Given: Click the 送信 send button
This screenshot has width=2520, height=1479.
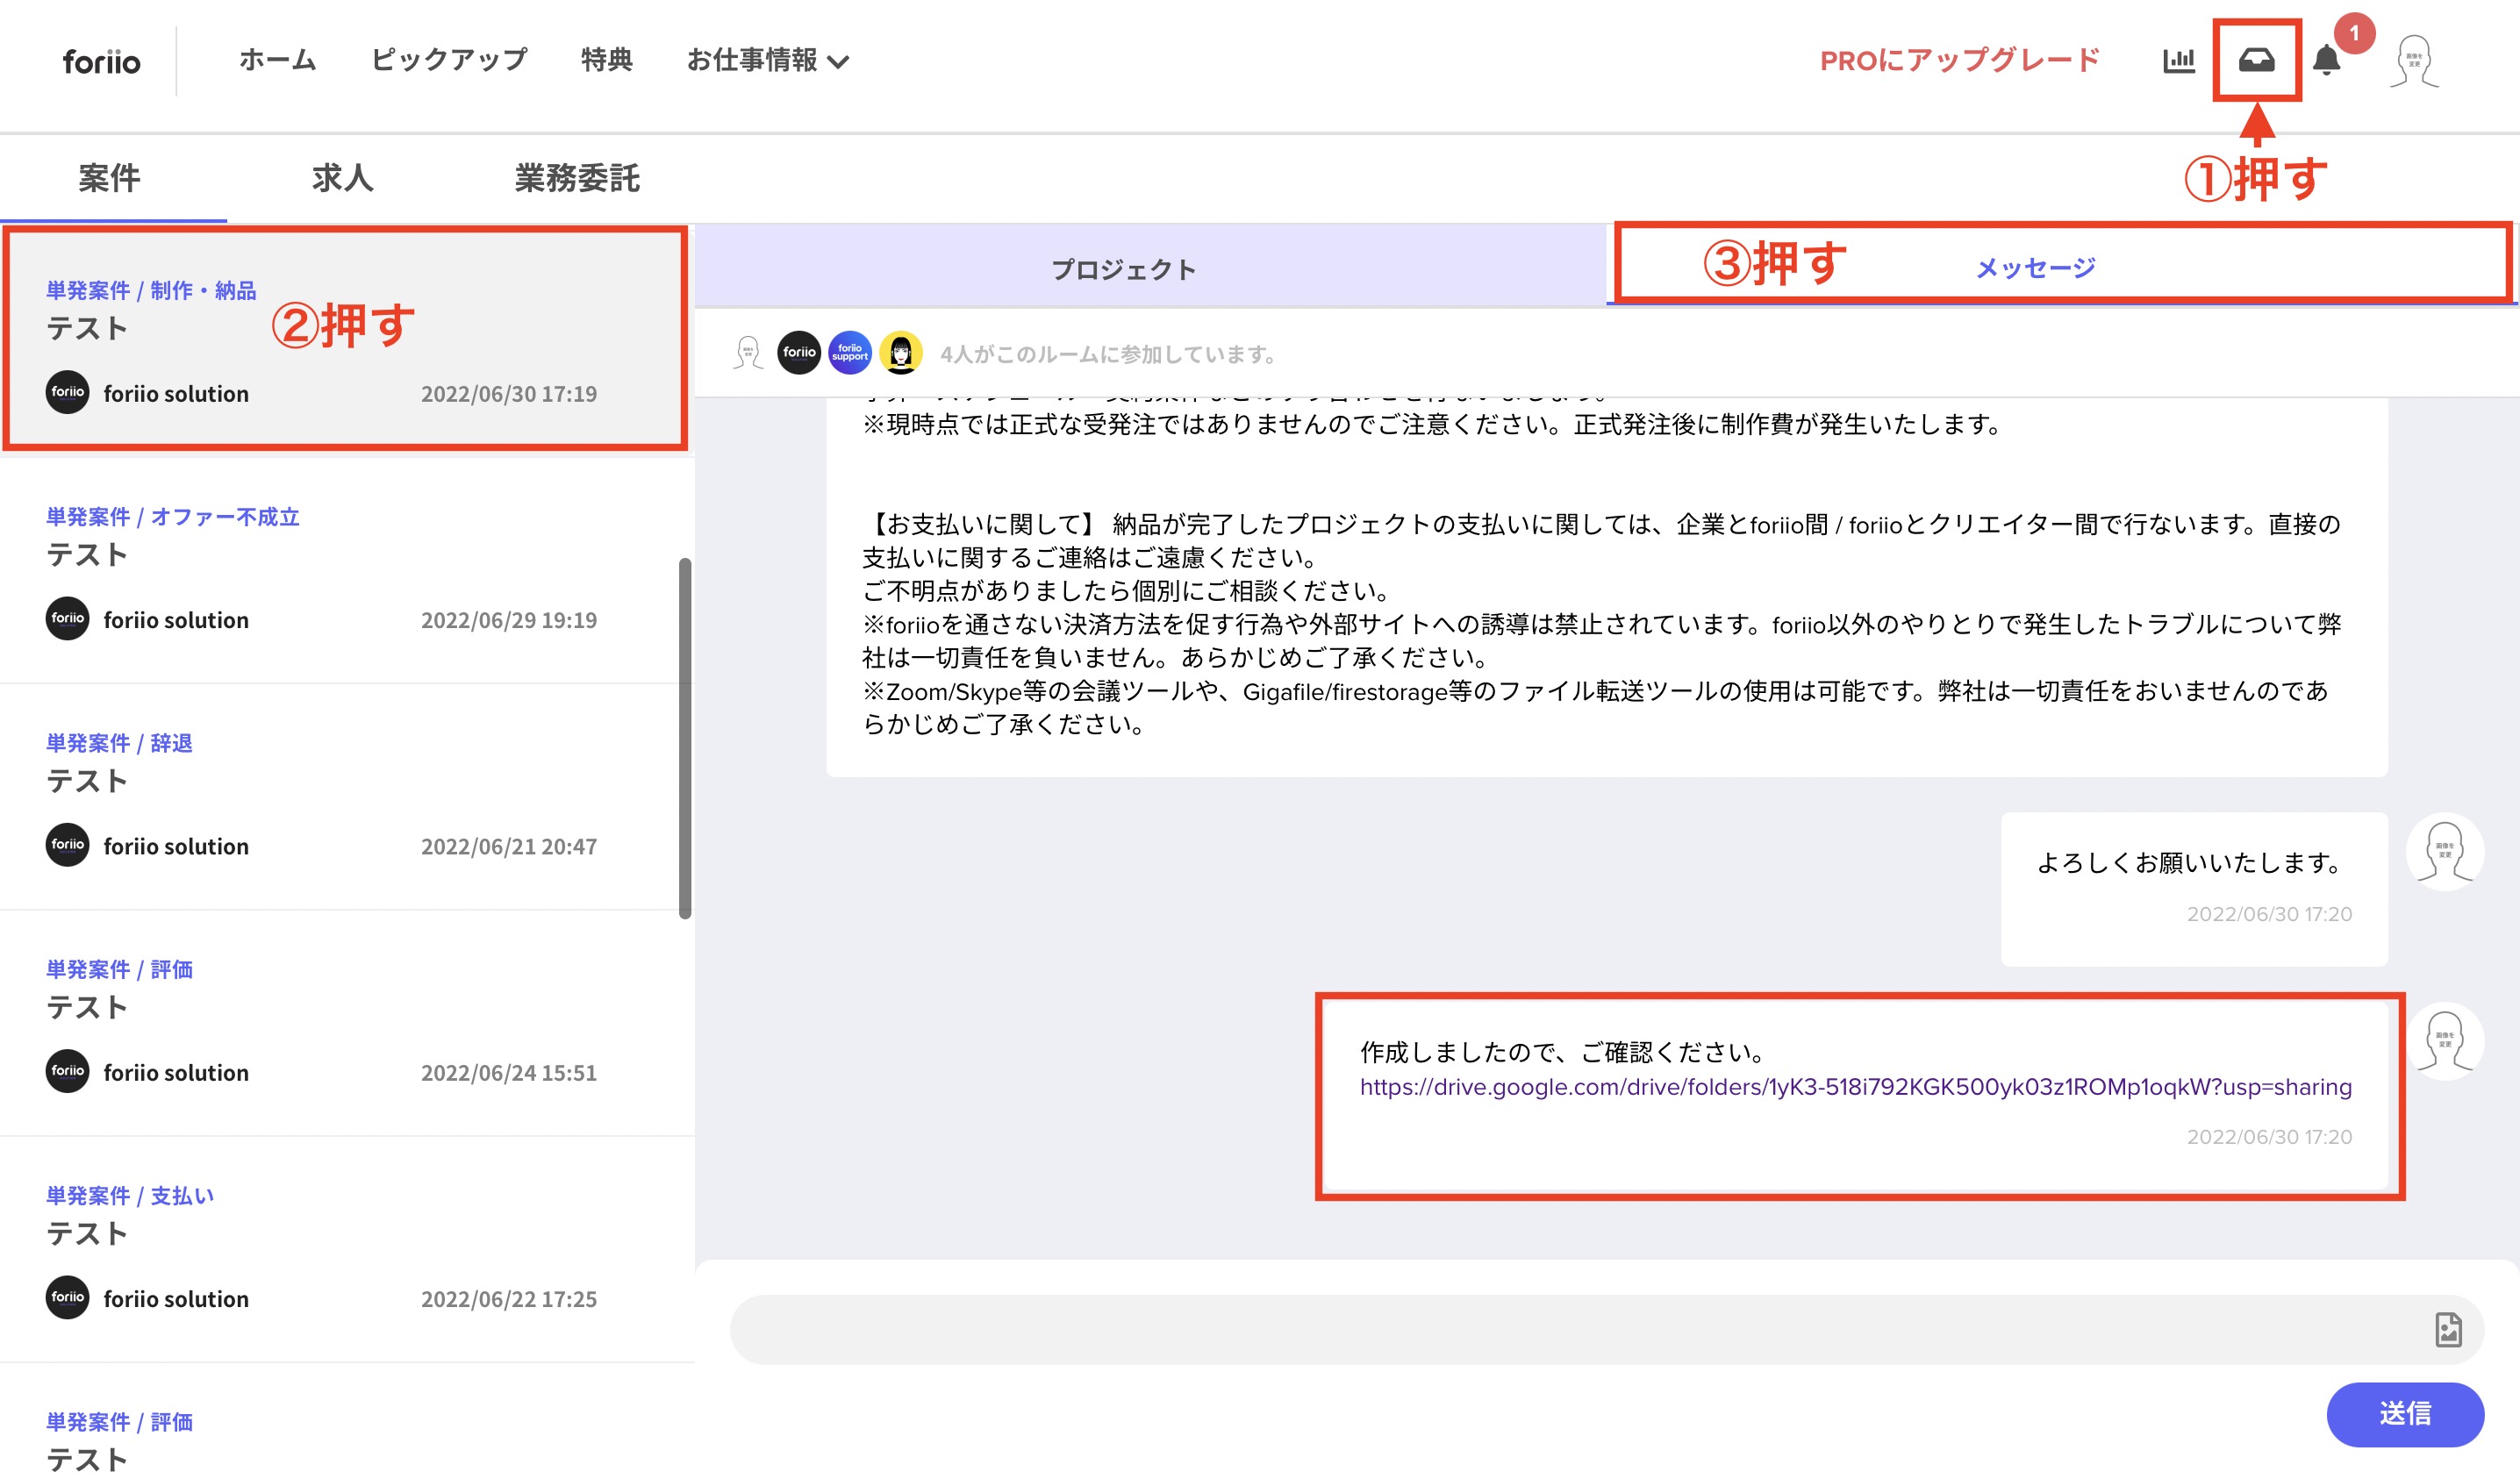Looking at the screenshot, I should coord(2405,1413).
